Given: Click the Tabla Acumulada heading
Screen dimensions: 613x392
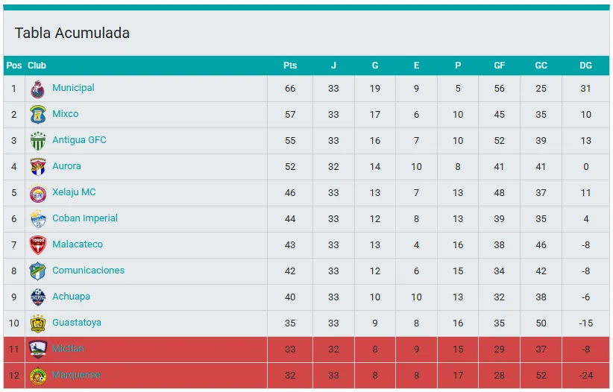Looking at the screenshot, I should click(72, 34).
